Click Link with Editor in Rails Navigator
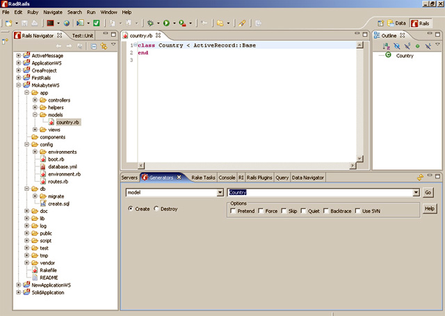Image resolution: width=445 pixels, height=316 pixels. click(x=104, y=47)
